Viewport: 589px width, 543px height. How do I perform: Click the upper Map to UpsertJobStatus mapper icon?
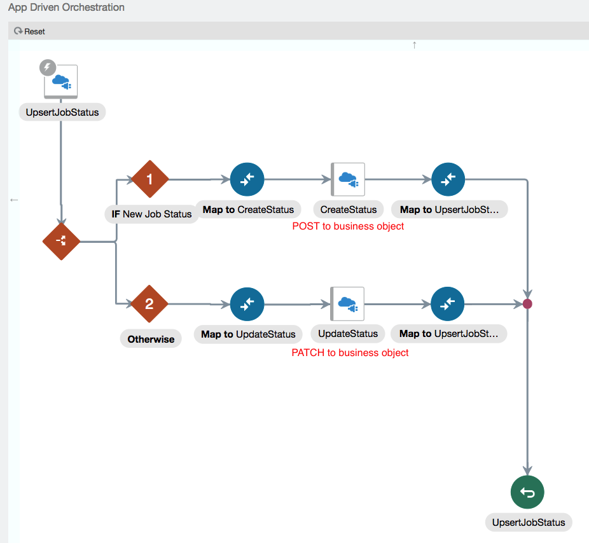click(448, 180)
